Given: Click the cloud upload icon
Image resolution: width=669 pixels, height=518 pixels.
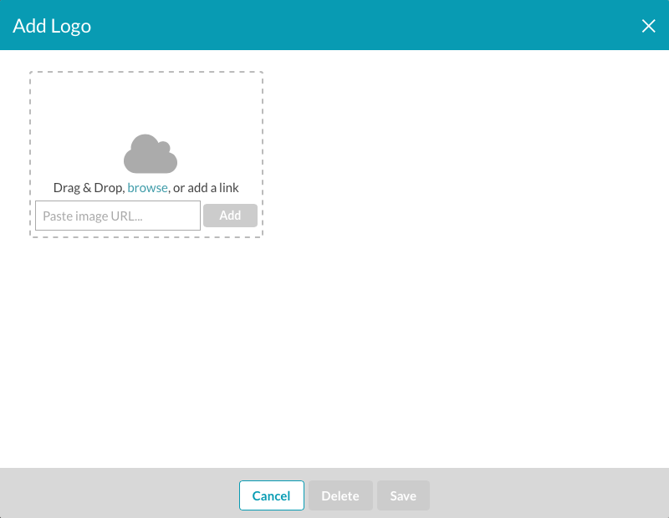Looking at the screenshot, I should click(151, 154).
